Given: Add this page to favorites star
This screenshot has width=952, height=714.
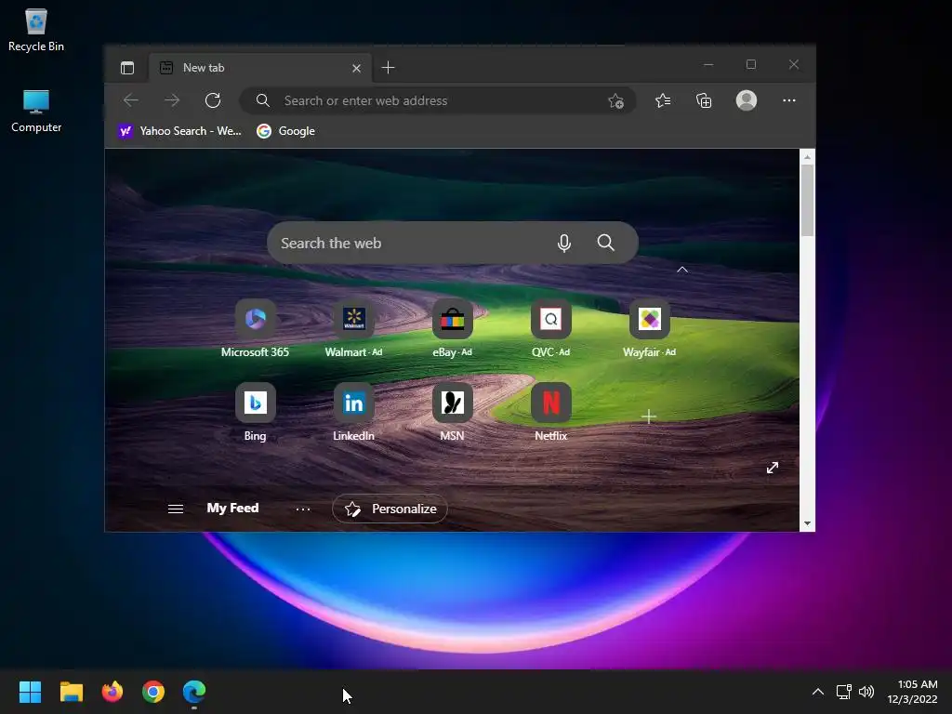Looking at the screenshot, I should point(615,100).
